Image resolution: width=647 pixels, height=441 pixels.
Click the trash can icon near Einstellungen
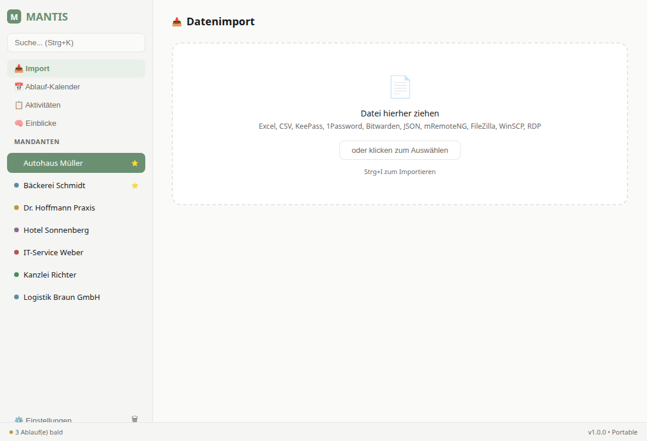[x=135, y=419]
